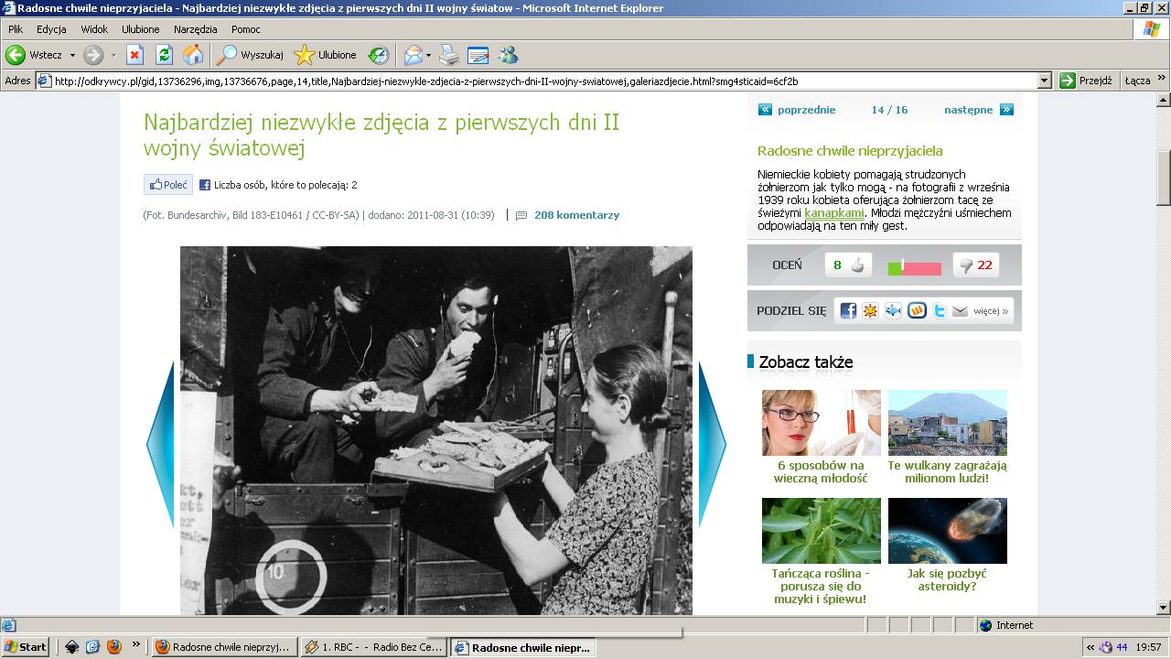Share on Twitter bird icon
Viewport: 1171px width, 659px height.
point(940,310)
